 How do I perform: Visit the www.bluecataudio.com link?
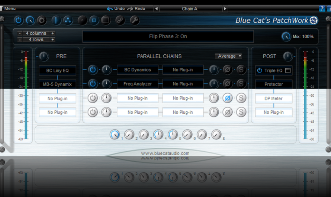pyautogui.click(x=165, y=154)
